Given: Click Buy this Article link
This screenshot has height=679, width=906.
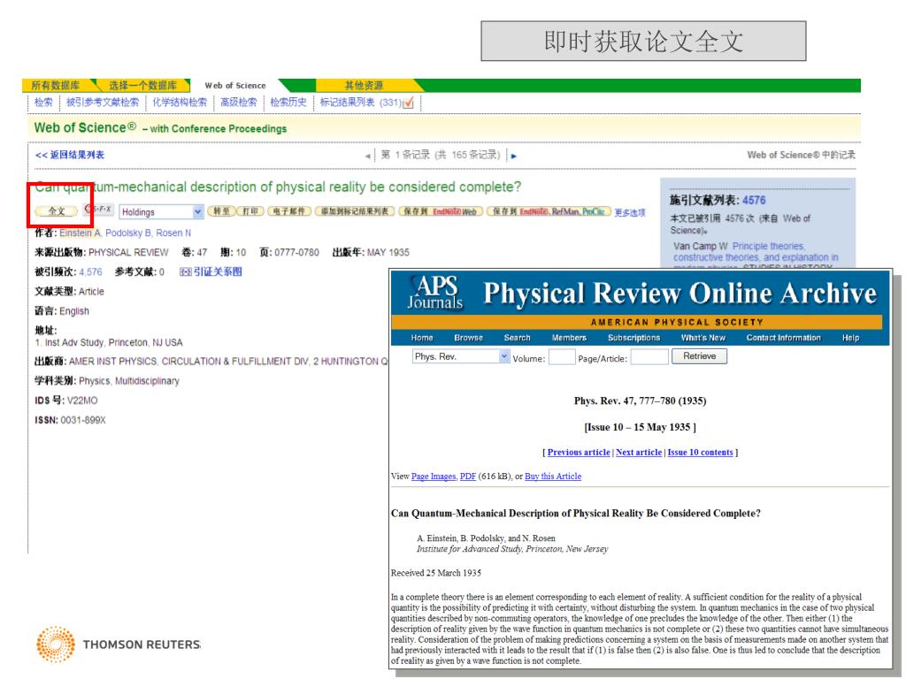Looking at the screenshot, I should 553,477.
